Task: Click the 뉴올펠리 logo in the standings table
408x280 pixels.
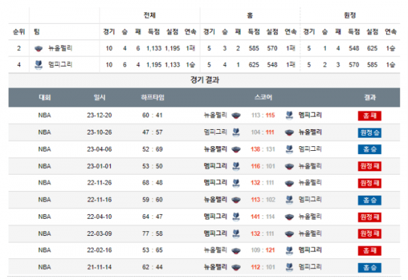Action: (x=39, y=49)
